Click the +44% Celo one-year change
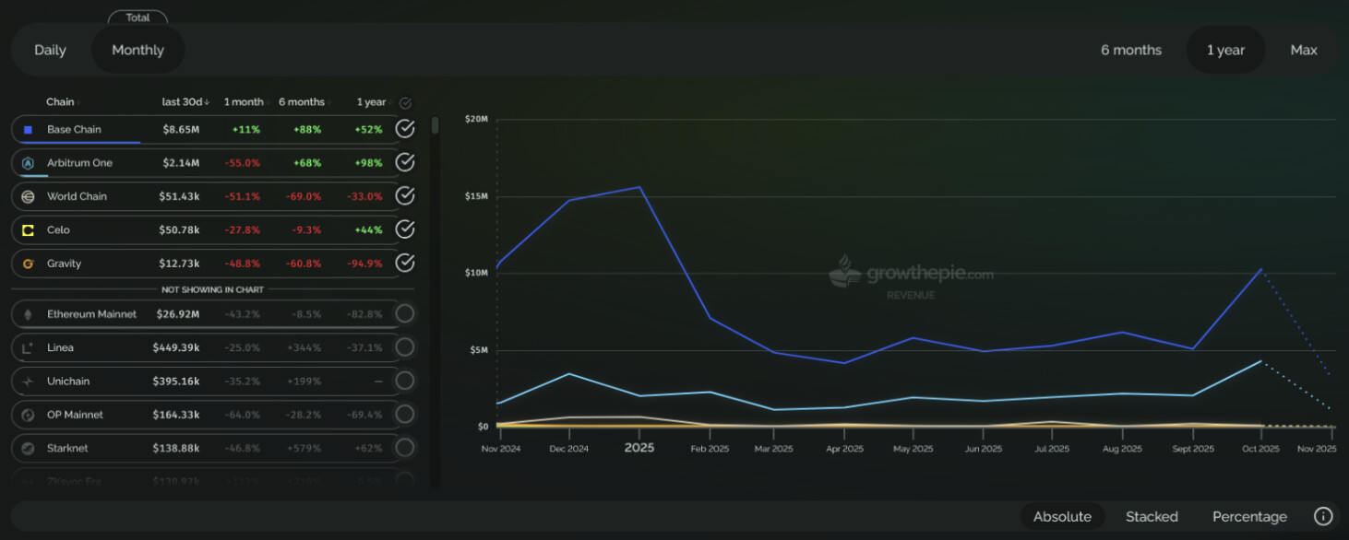This screenshot has width=1349, height=540. [x=368, y=230]
